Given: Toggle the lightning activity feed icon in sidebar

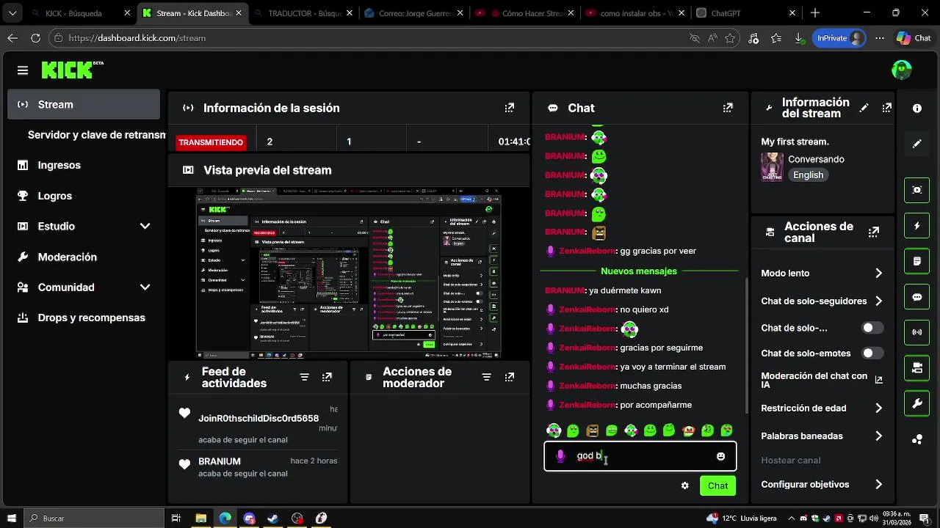Looking at the screenshot, I should [917, 225].
